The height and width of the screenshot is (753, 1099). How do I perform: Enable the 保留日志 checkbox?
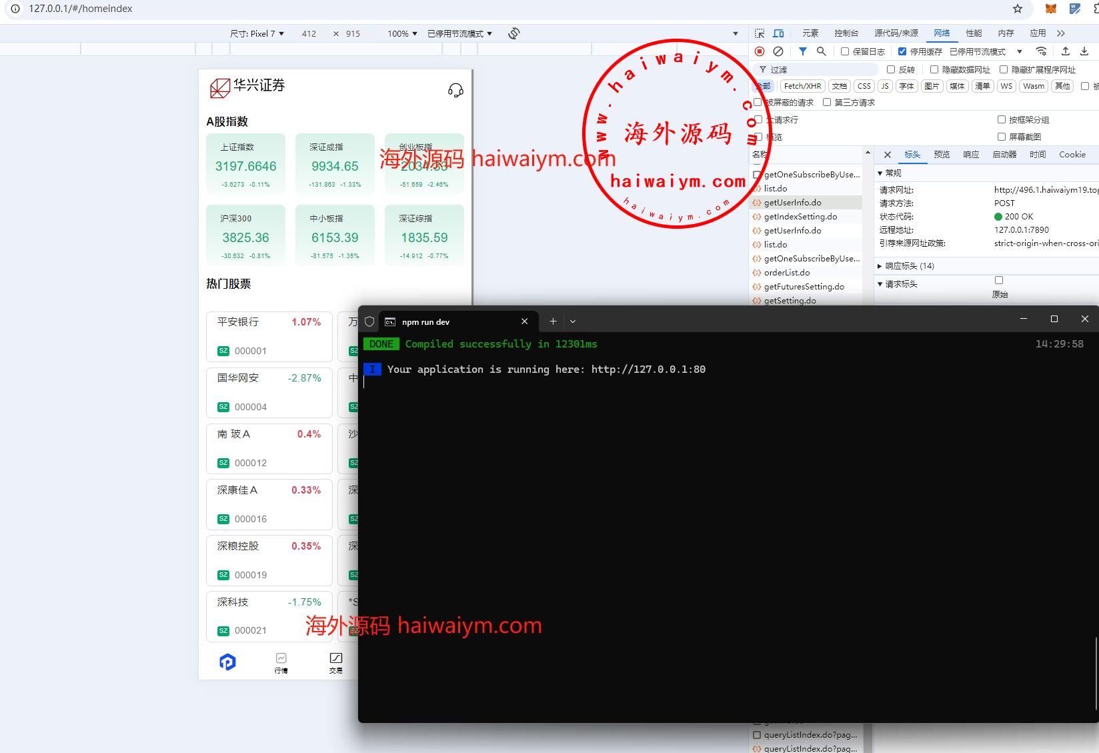point(845,51)
